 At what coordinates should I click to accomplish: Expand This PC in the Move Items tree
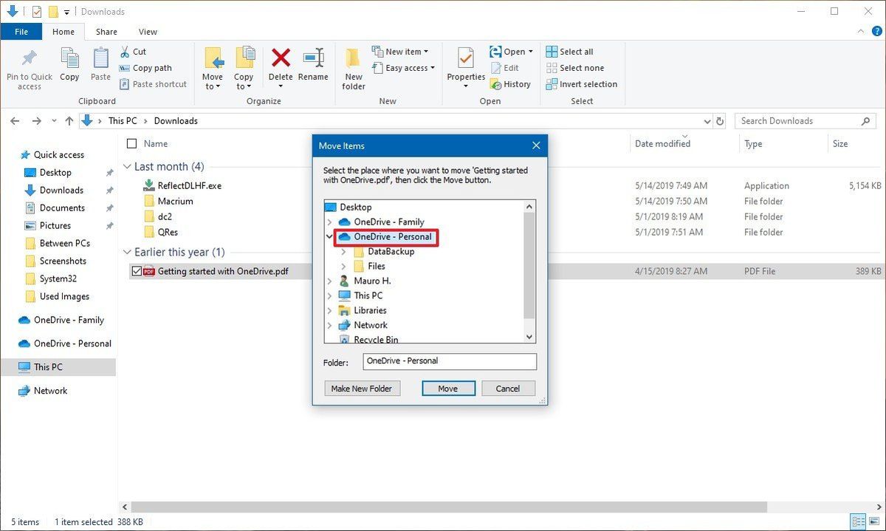tap(329, 295)
